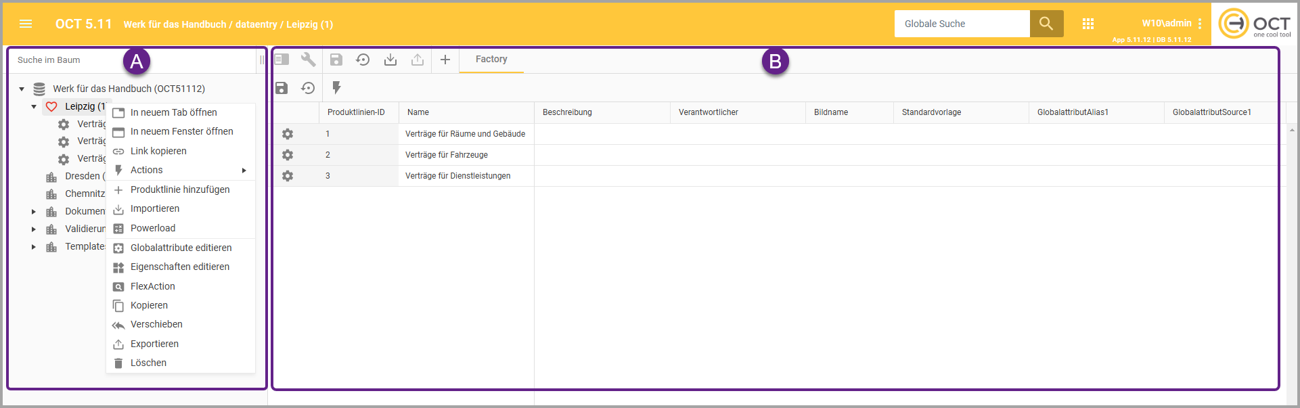Switch to the Factory tab

tap(491, 60)
